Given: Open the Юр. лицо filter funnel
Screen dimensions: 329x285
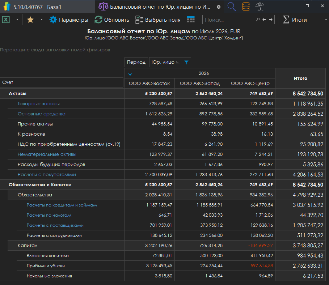Looking at the screenshot, I should pyautogui.click(x=186, y=62).
